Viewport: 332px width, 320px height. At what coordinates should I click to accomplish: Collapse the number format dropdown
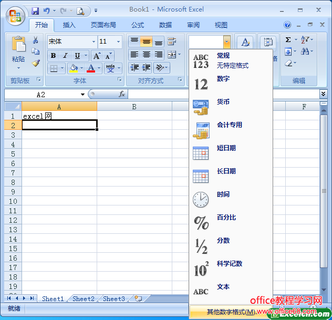pyautogui.click(x=226, y=42)
